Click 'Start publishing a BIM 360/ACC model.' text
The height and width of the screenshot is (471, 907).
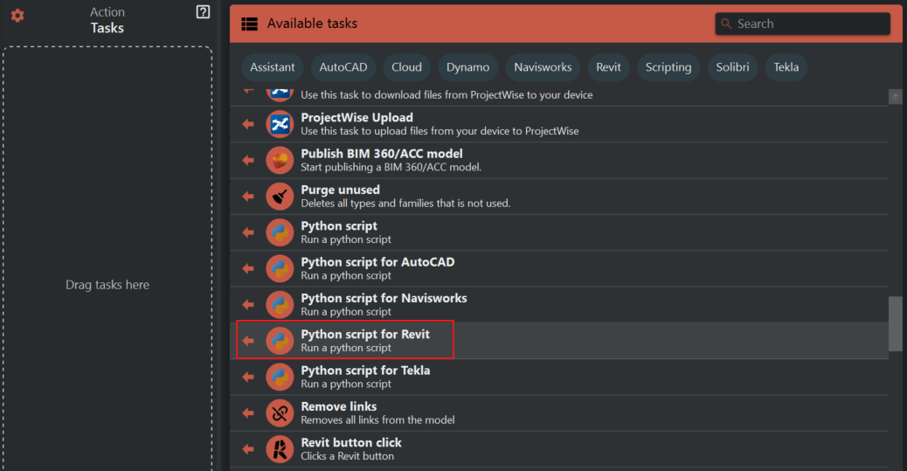(391, 167)
